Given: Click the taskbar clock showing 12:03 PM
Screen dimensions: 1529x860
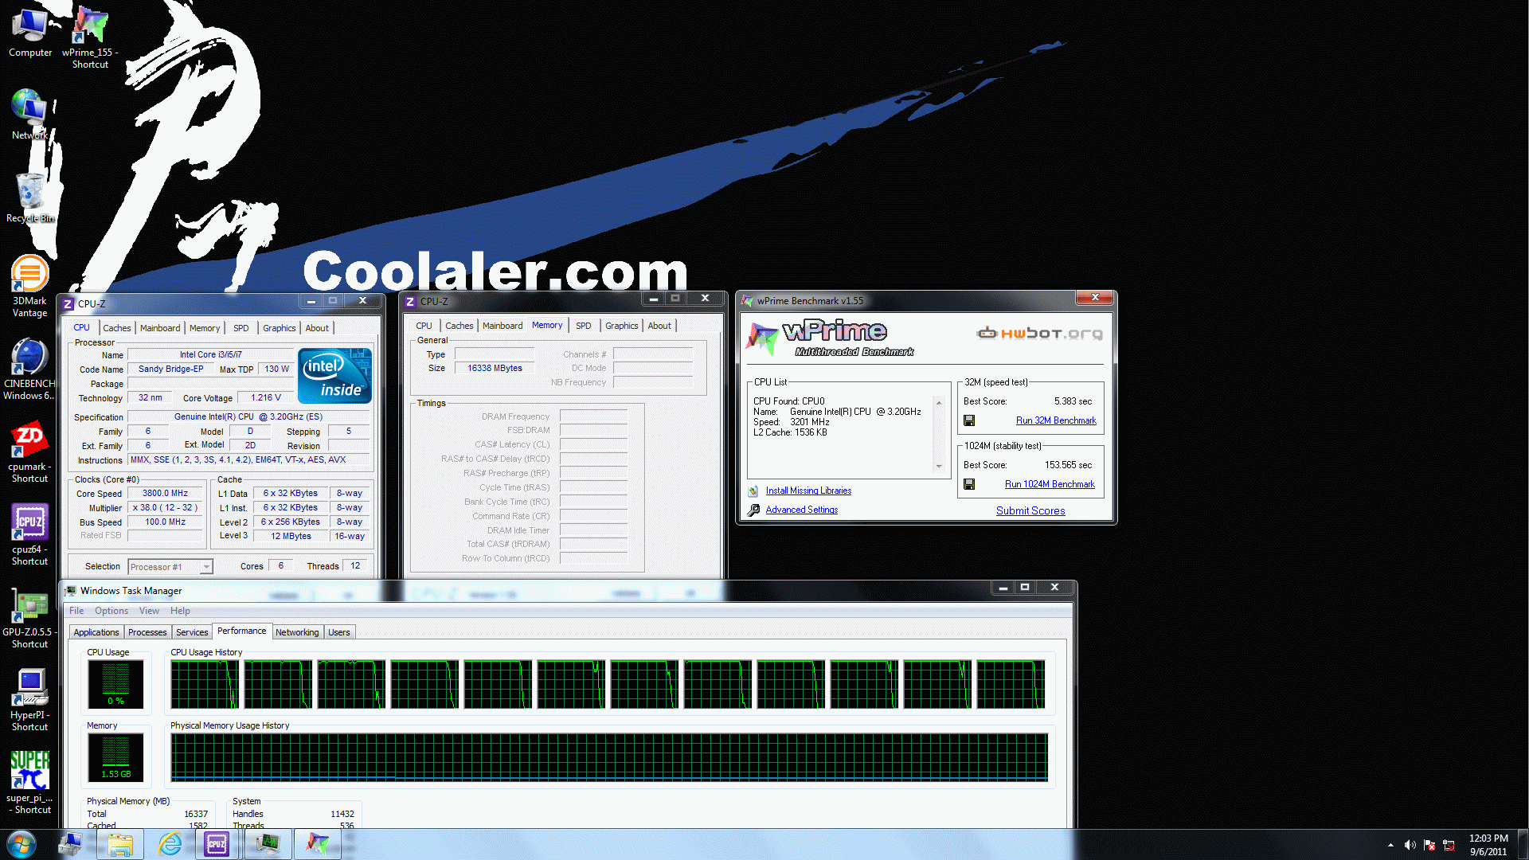Looking at the screenshot, I should pyautogui.click(x=1488, y=844).
